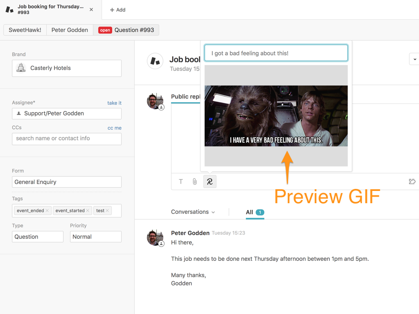Remove the test tag
419x314 pixels.
point(107,211)
